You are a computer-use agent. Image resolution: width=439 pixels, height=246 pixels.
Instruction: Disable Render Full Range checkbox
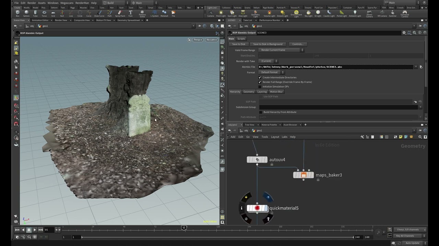(260, 82)
